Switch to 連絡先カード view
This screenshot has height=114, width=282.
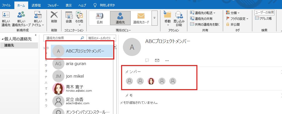[x=141, y=18]
